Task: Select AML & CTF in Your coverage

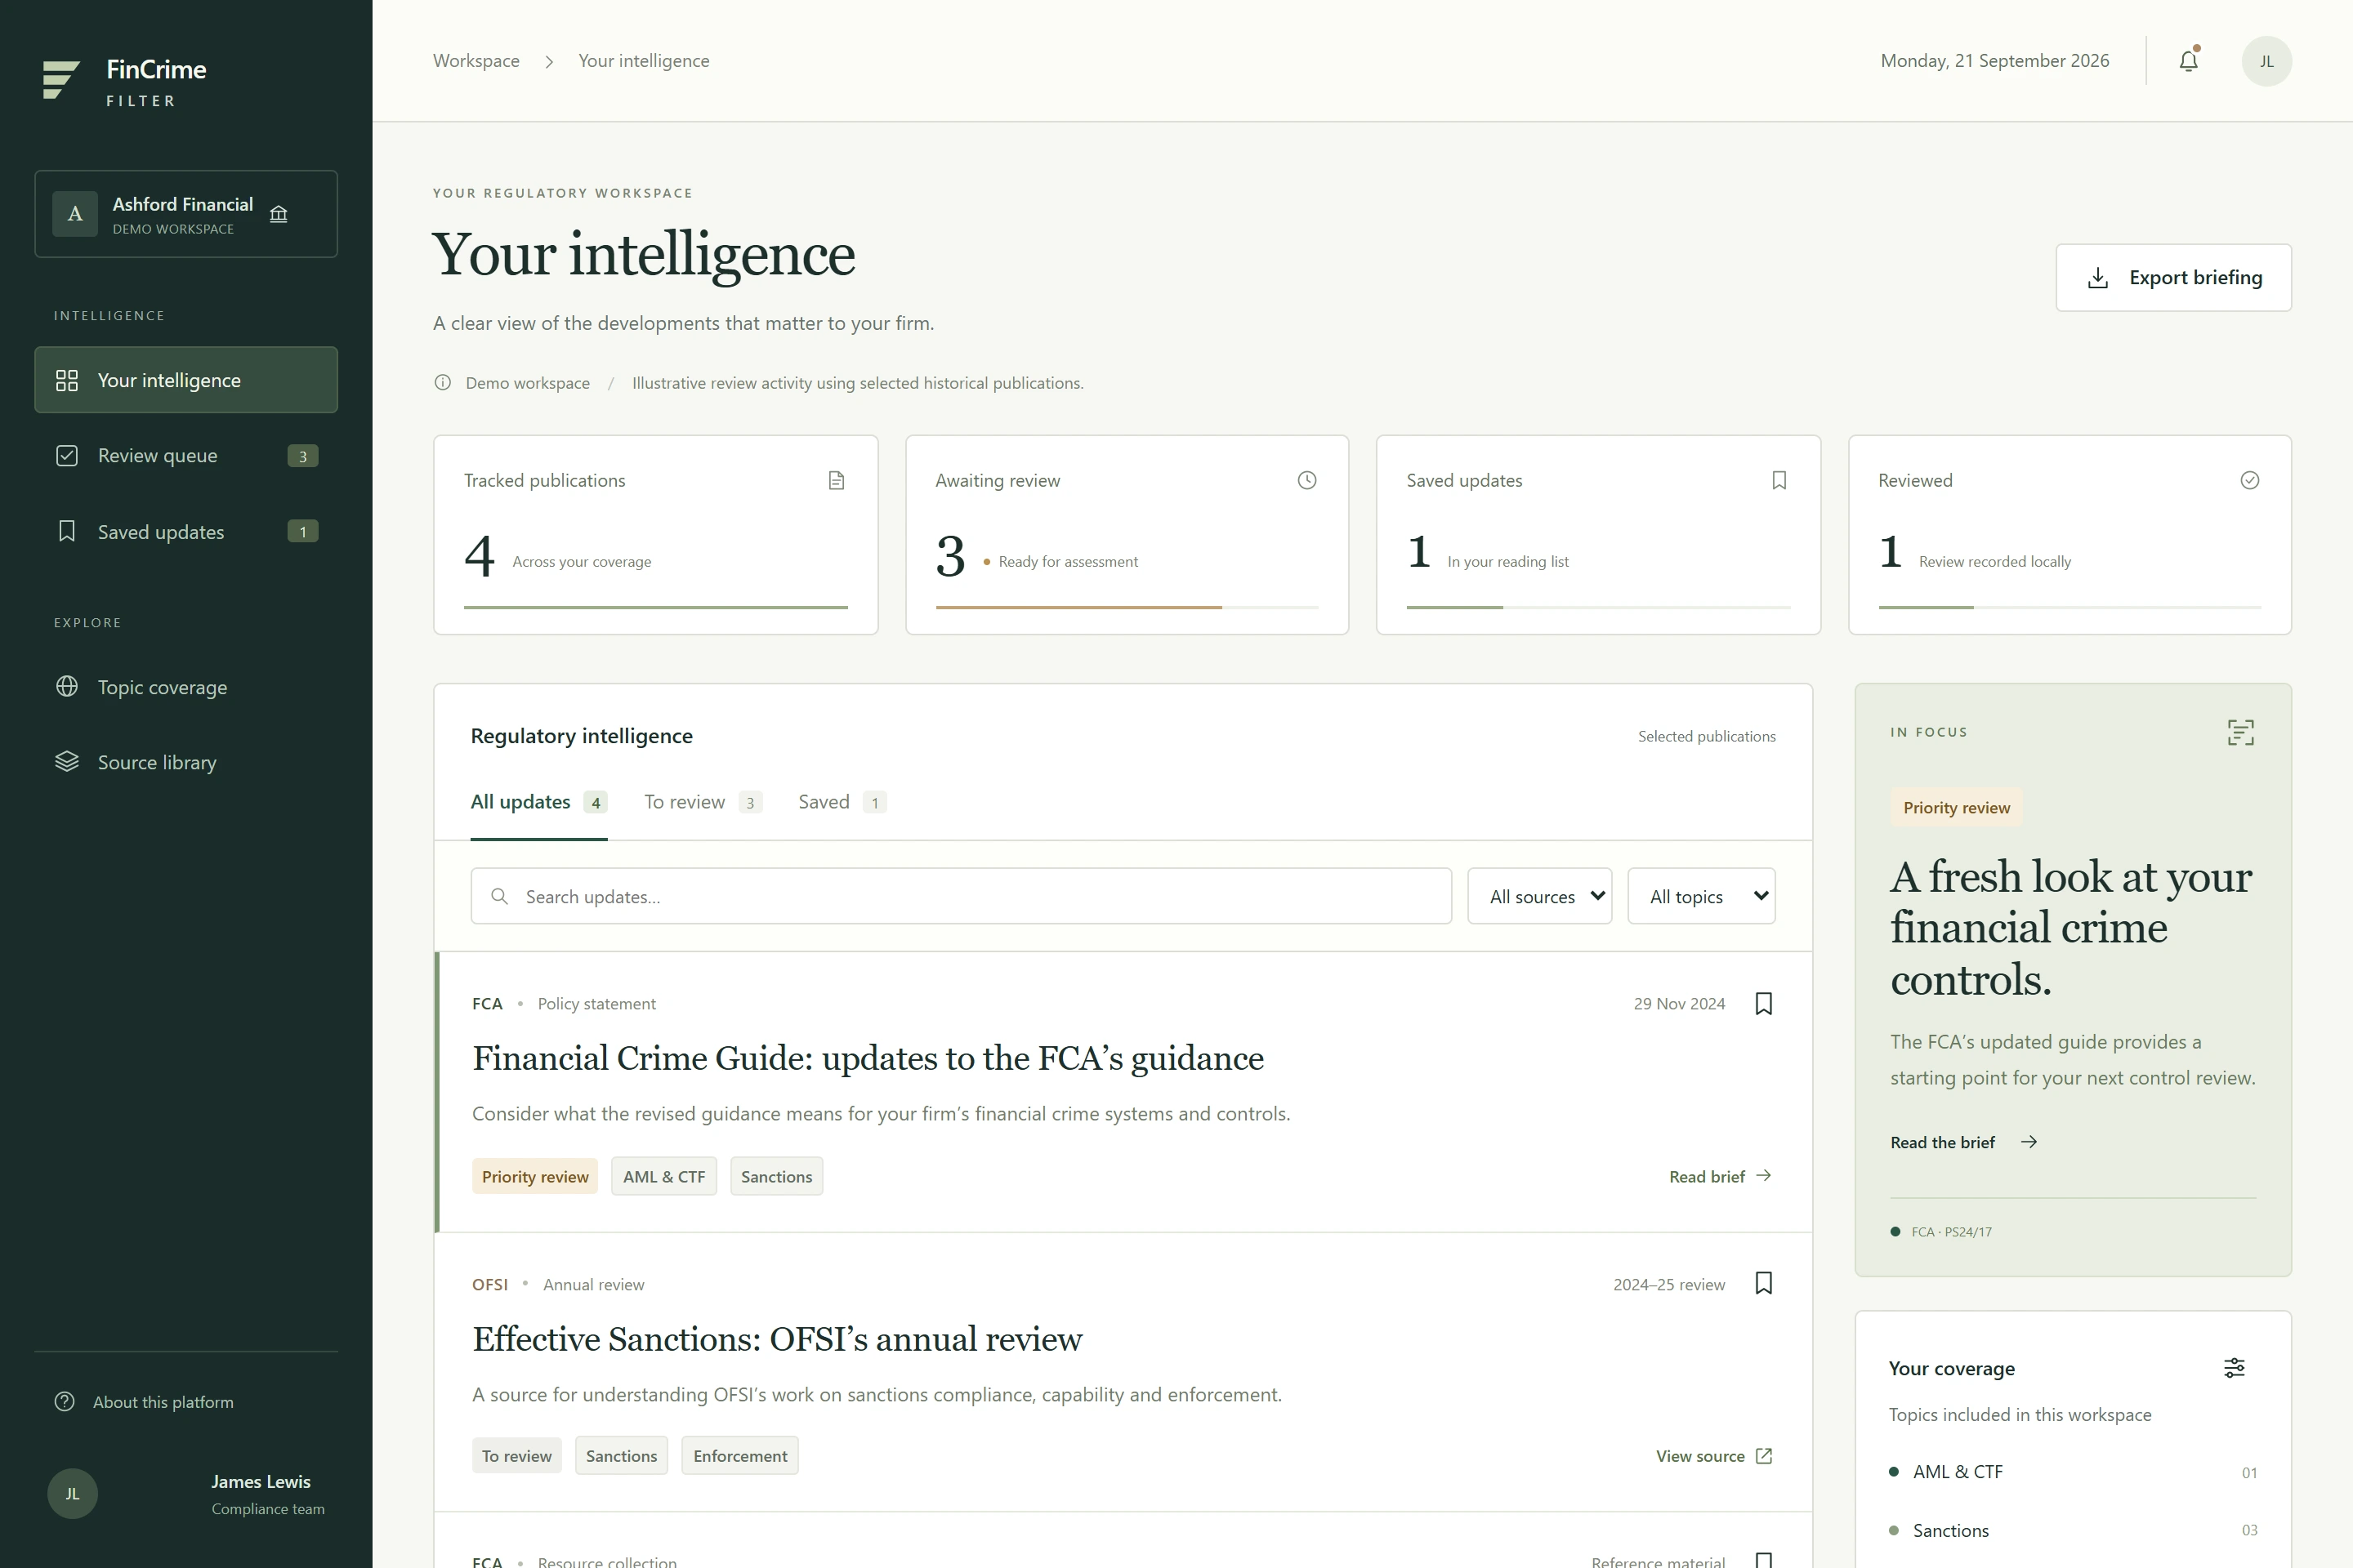Action: (2072, 1472)
